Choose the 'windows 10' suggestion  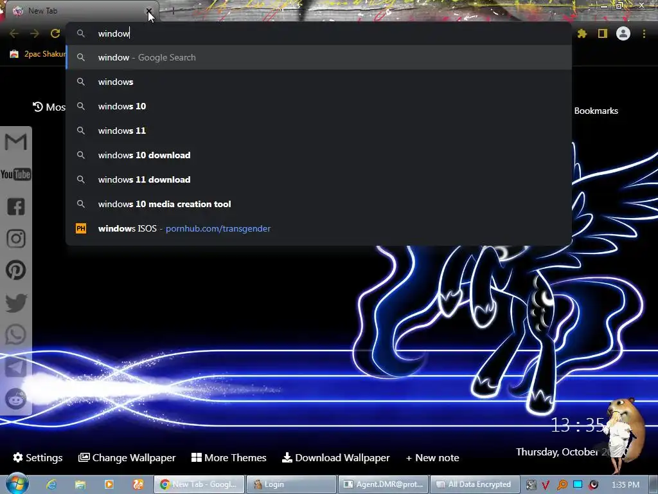tap(319, 106)
